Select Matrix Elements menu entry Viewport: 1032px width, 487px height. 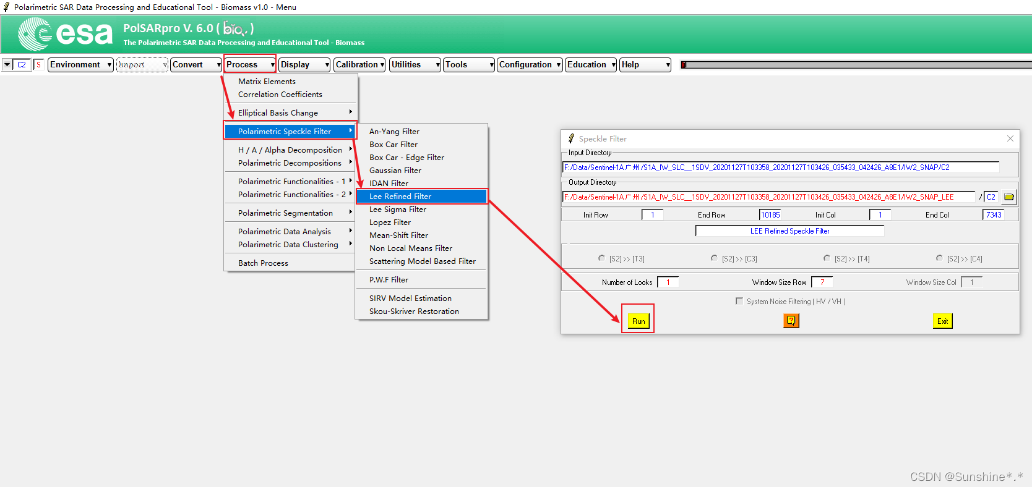[x=290, y=81]
